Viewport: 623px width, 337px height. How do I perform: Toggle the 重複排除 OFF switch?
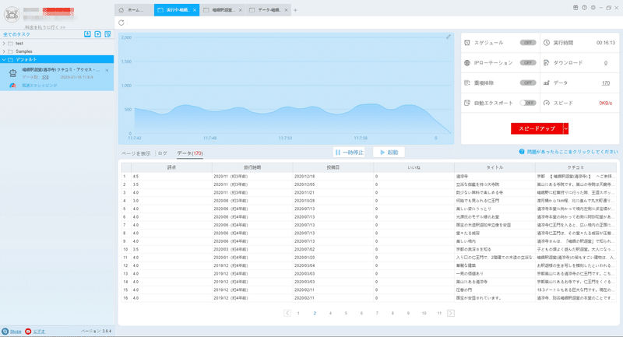[x=528, y=83]
